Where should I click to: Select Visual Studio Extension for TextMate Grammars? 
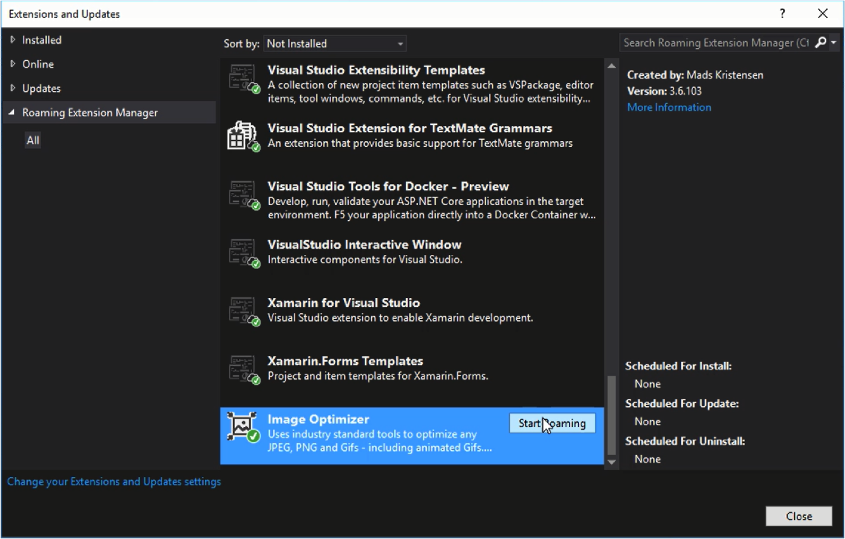coord(410,128)
